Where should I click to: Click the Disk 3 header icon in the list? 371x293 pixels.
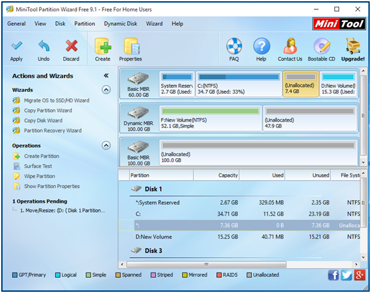pos(136,250)
